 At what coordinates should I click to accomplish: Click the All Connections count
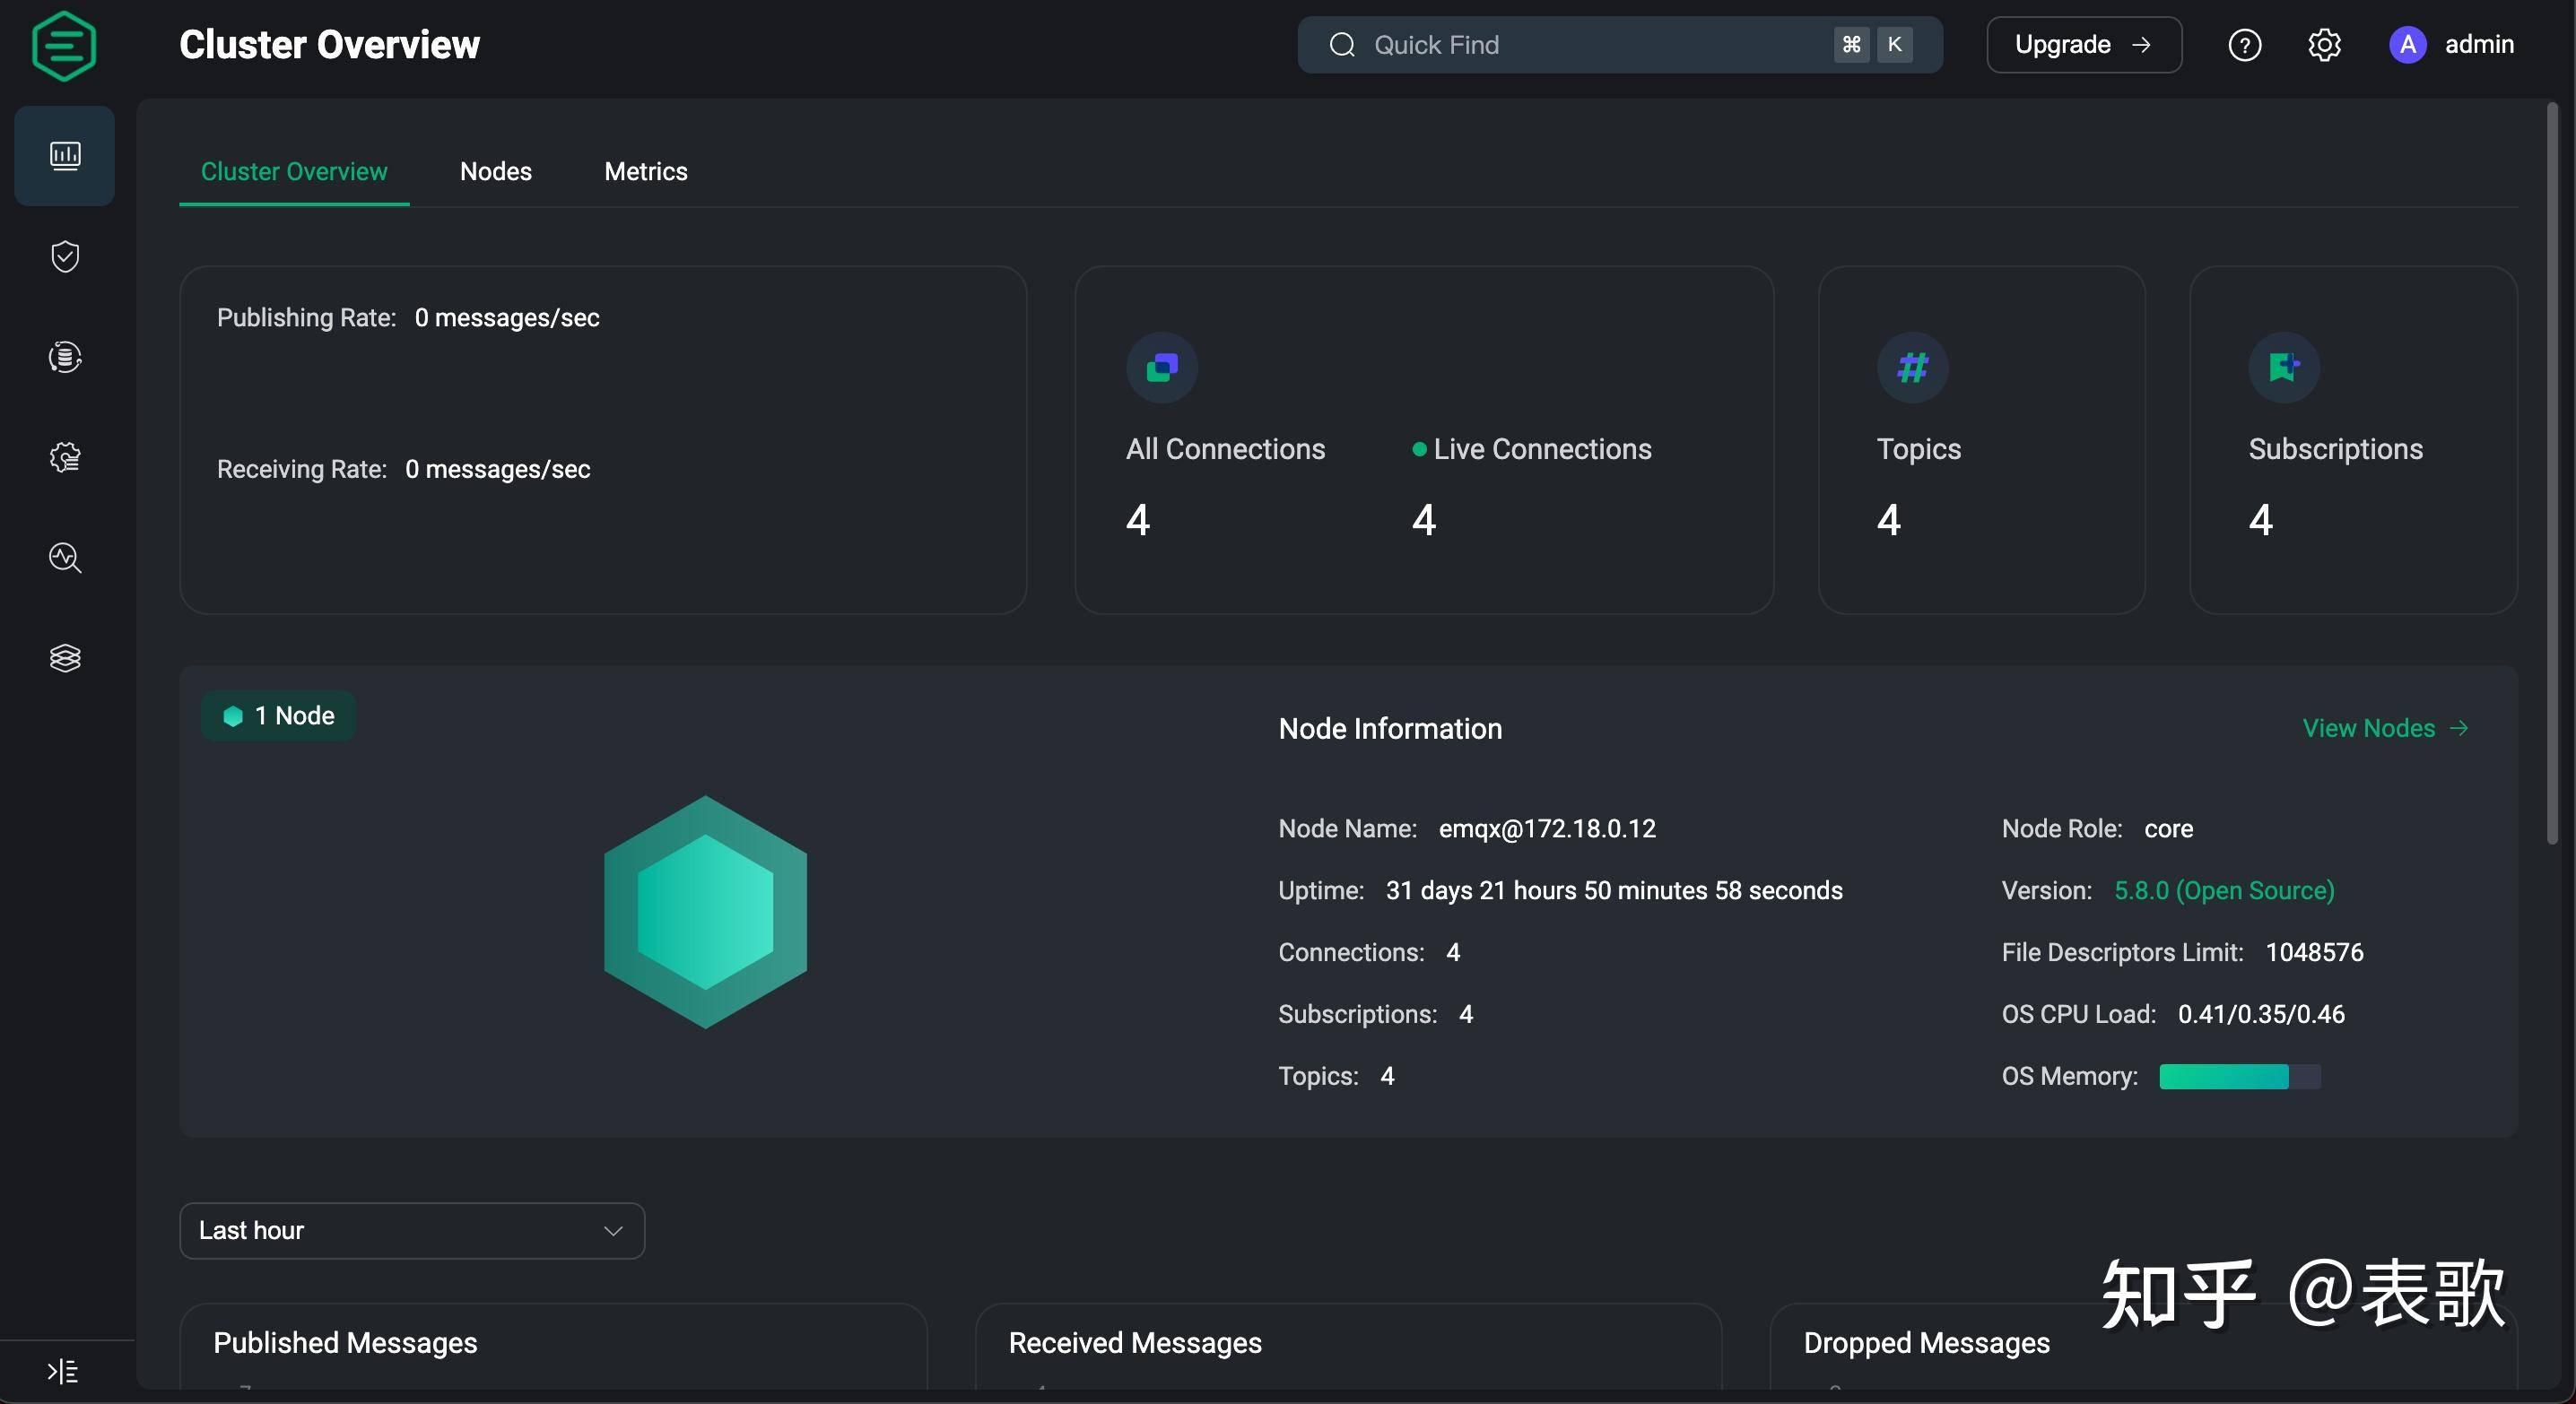1138,520
